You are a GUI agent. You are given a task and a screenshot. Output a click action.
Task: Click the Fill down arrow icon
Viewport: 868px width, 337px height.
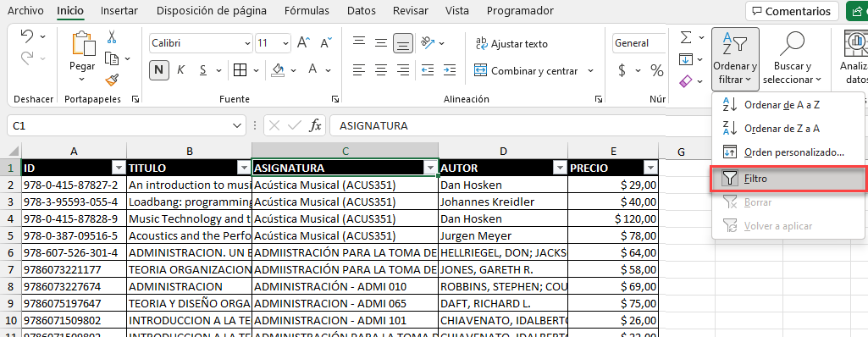pos(686,59)
